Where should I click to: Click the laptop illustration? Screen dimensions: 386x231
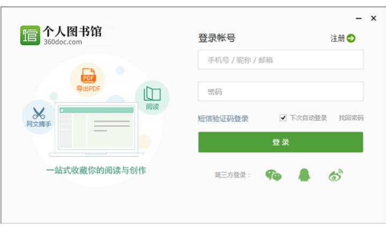[x=96, y=129]
